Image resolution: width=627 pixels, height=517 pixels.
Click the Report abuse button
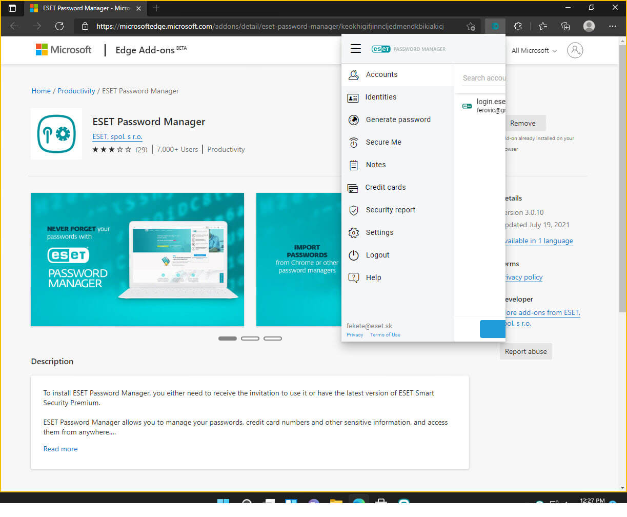point(525,351)
